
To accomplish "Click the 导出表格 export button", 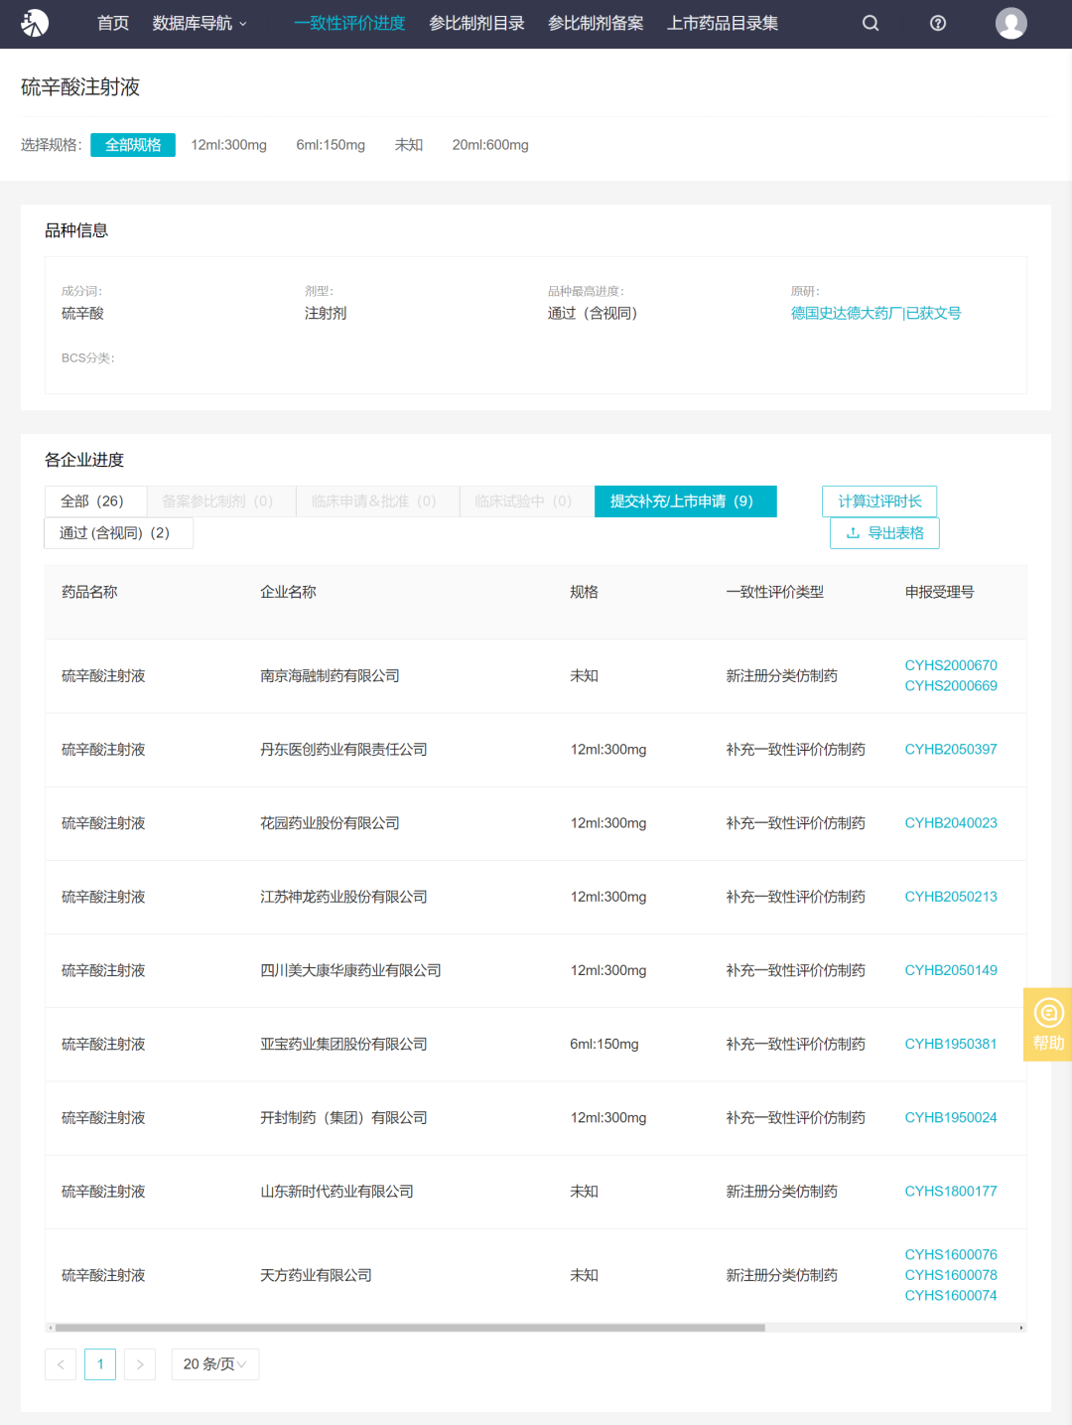I will pos(884,533).
